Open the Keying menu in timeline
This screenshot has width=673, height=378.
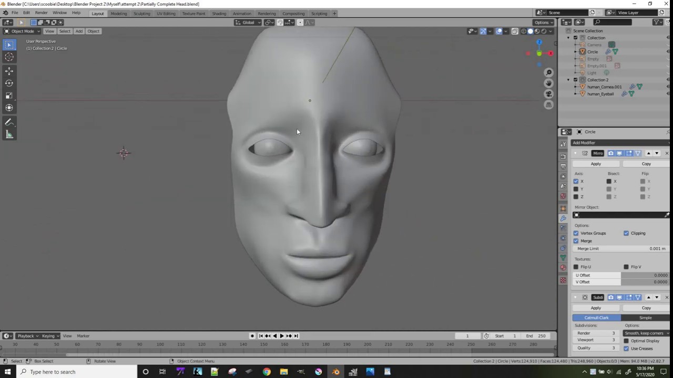point(50,336)
